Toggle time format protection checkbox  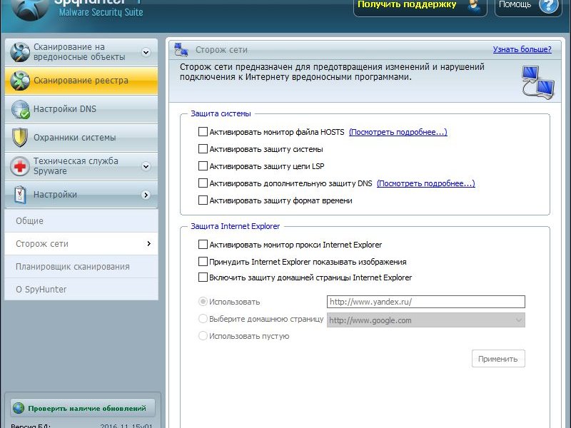tap(203, 200)
